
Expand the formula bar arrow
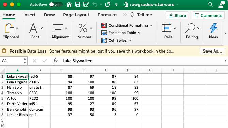click(x=225, y=61)
